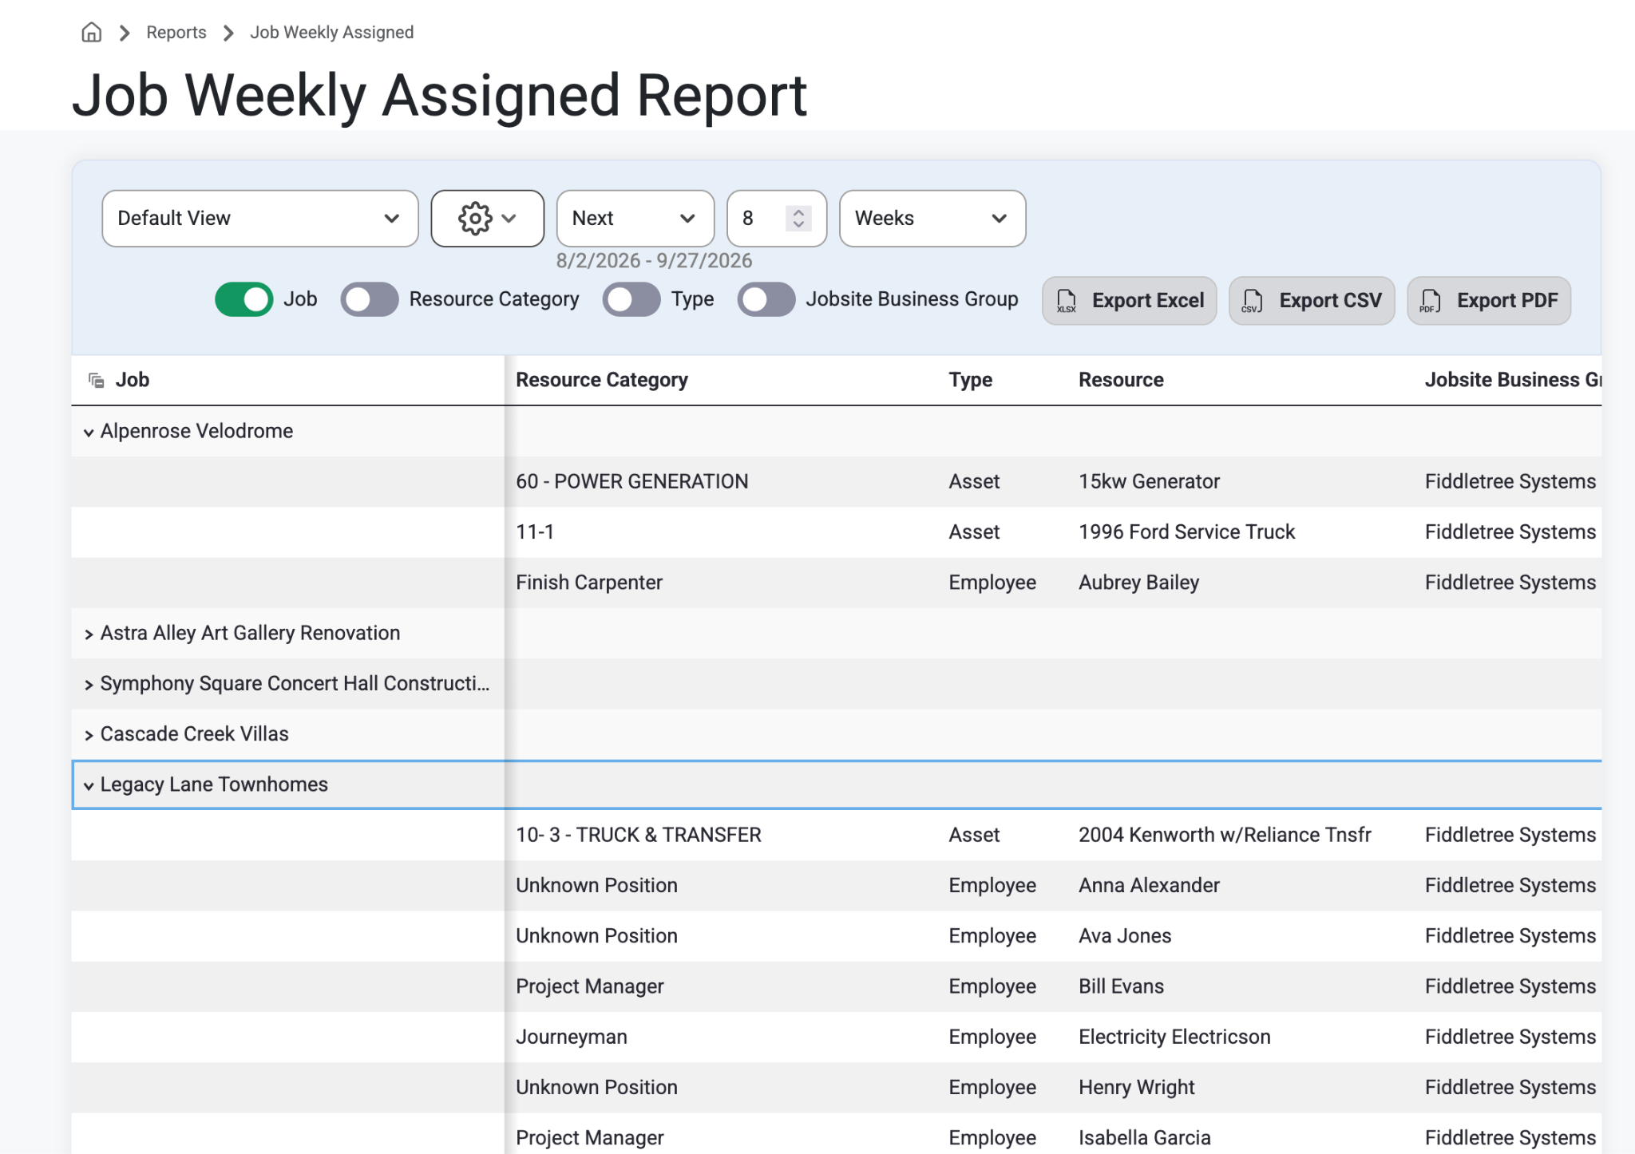This screenshot has height=1154, width=1635.
Task: Sort by the Resource Category column header
Action: click(601, 380)
